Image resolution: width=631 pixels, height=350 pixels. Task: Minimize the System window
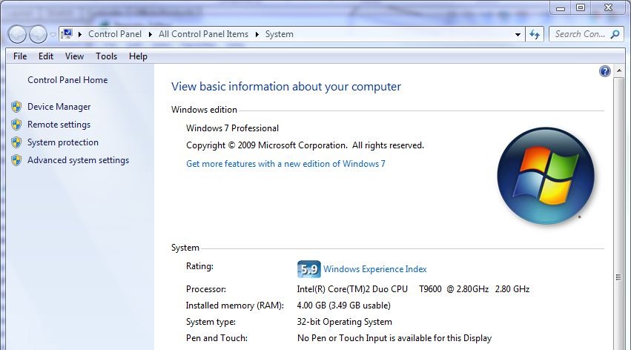pos(561,7)
